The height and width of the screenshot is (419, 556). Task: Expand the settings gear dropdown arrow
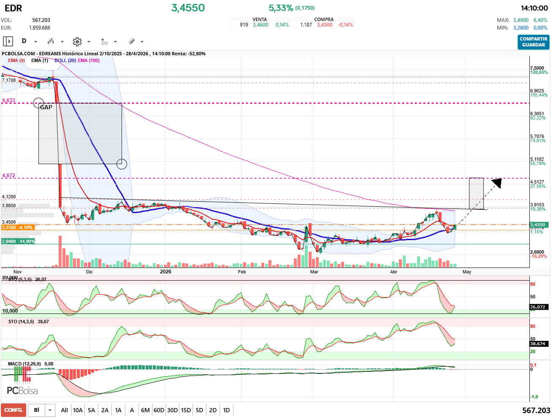(89, 42)
